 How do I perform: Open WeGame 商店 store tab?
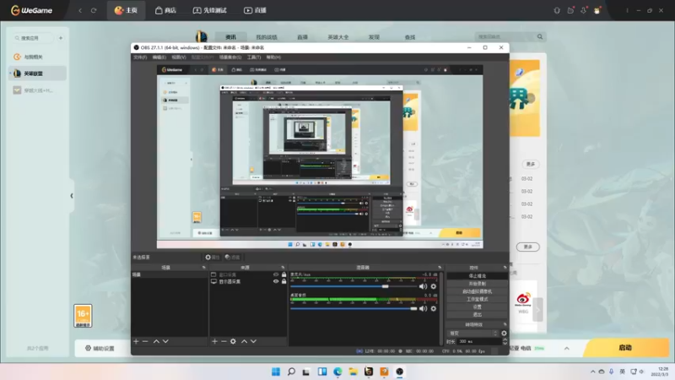(x=165, y=10)
